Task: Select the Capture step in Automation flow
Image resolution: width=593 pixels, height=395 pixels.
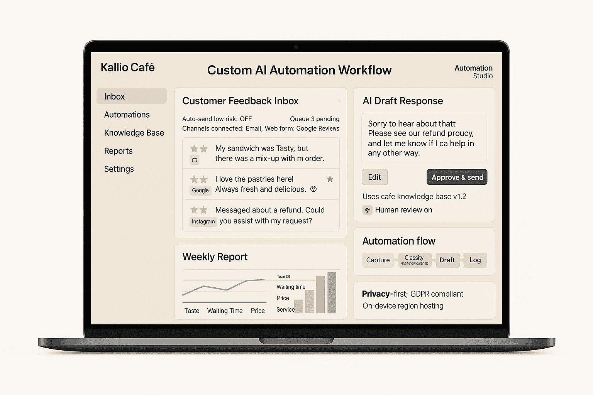Action: pos(378,260)
